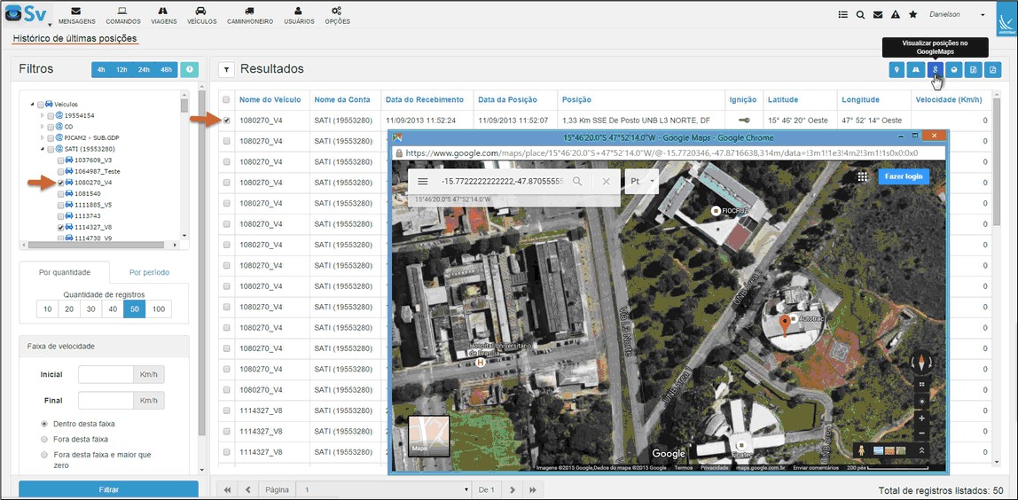Switch to the Por período tab
This screenshot has height=500, width=1018.
click(x=149, y=272)
